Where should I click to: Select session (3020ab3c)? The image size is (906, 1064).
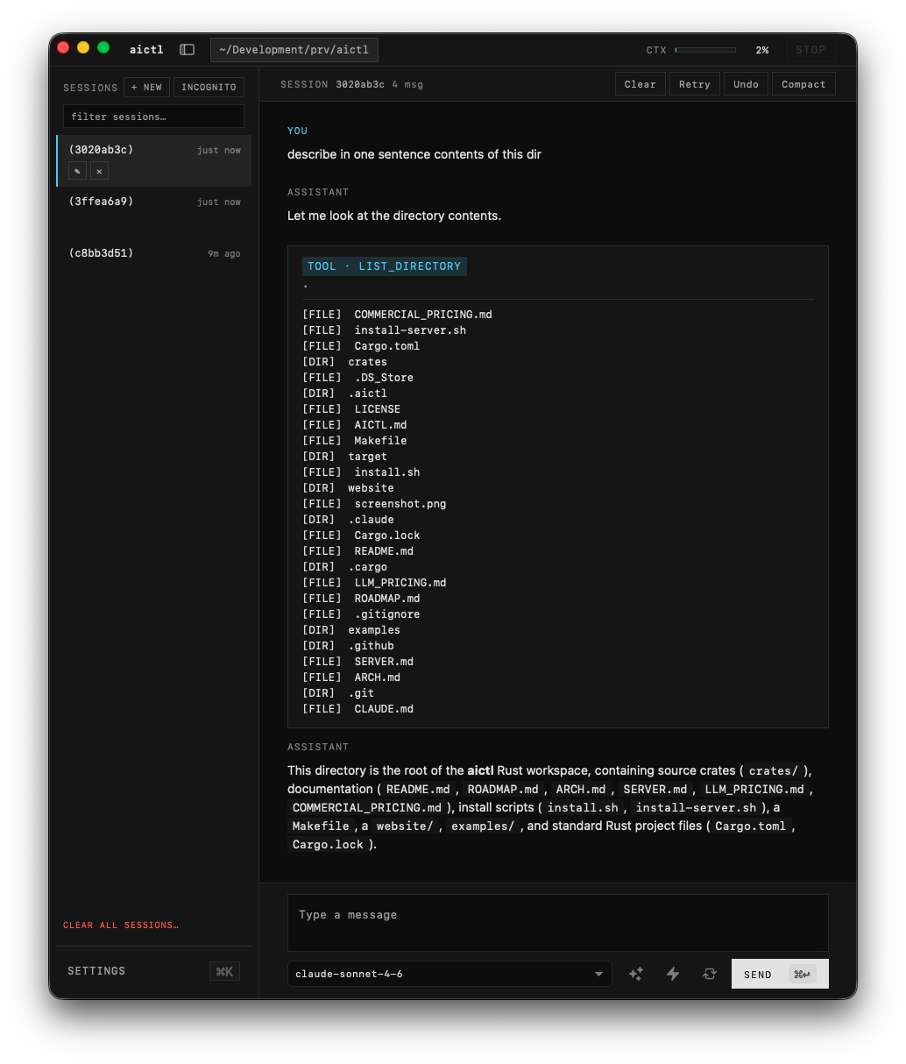tap(154, 160)
